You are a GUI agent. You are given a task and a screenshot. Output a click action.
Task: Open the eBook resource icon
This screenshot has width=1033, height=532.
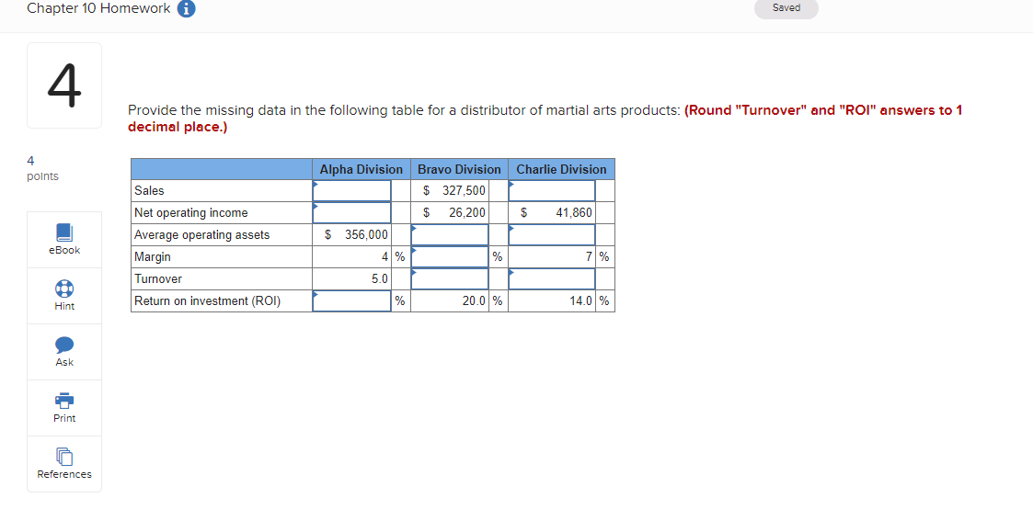[63, 240]
